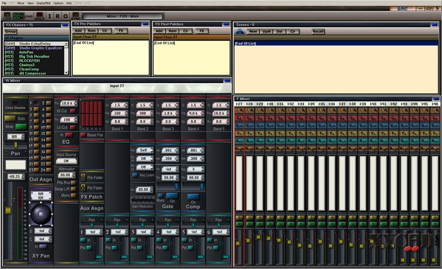Open the Info menu
Image resolution: width=442 pixels, height=269 pixels.
[x=69, y=3]
